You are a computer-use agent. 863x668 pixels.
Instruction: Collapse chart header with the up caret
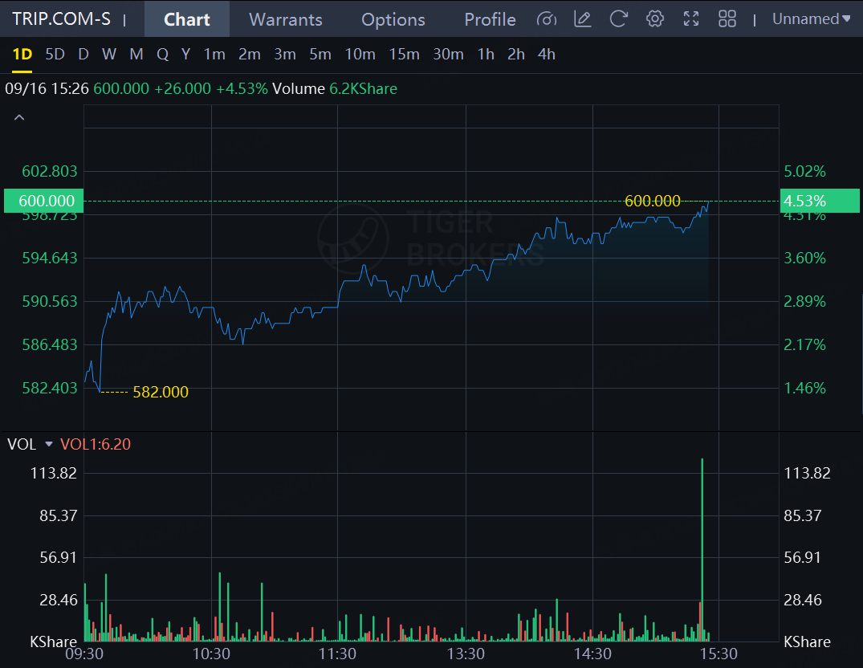pos(19,118)
